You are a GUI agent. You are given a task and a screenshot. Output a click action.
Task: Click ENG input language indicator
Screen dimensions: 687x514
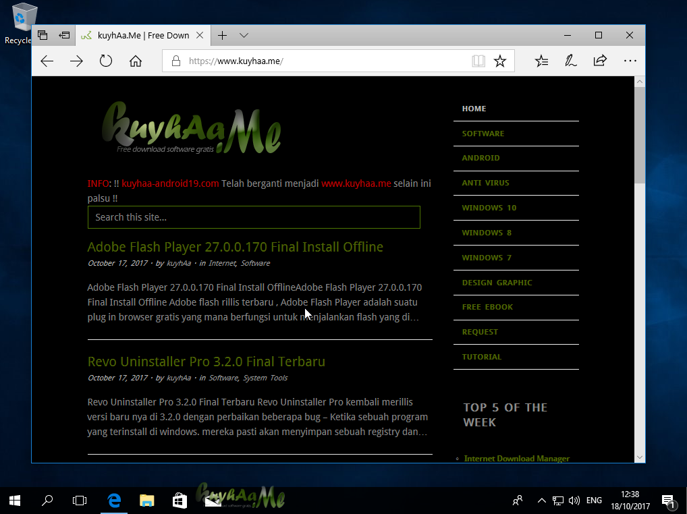(x=594, y=501)
